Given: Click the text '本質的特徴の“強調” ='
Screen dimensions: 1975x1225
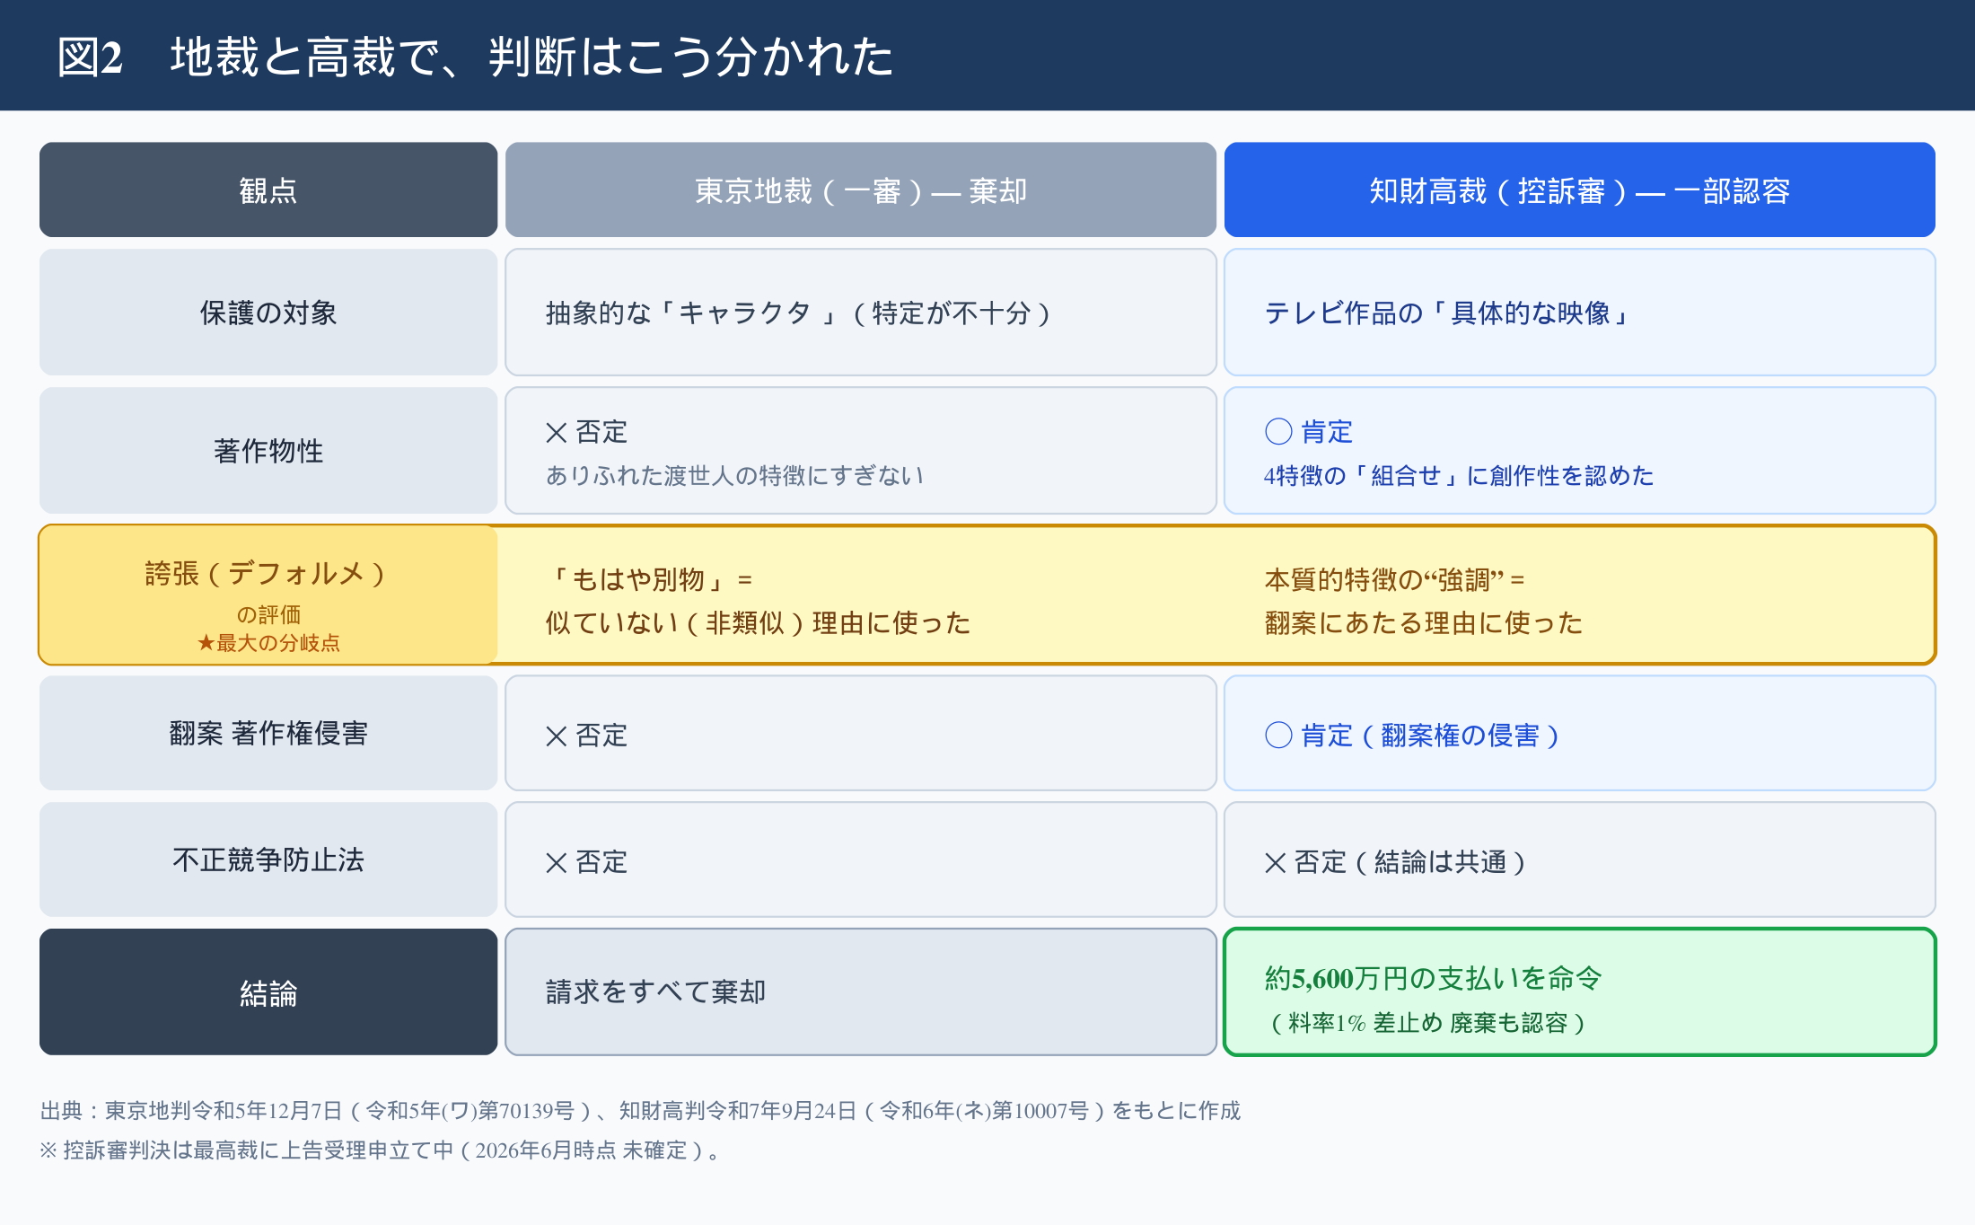Looking at the screenshot, I should (1394, 579).
